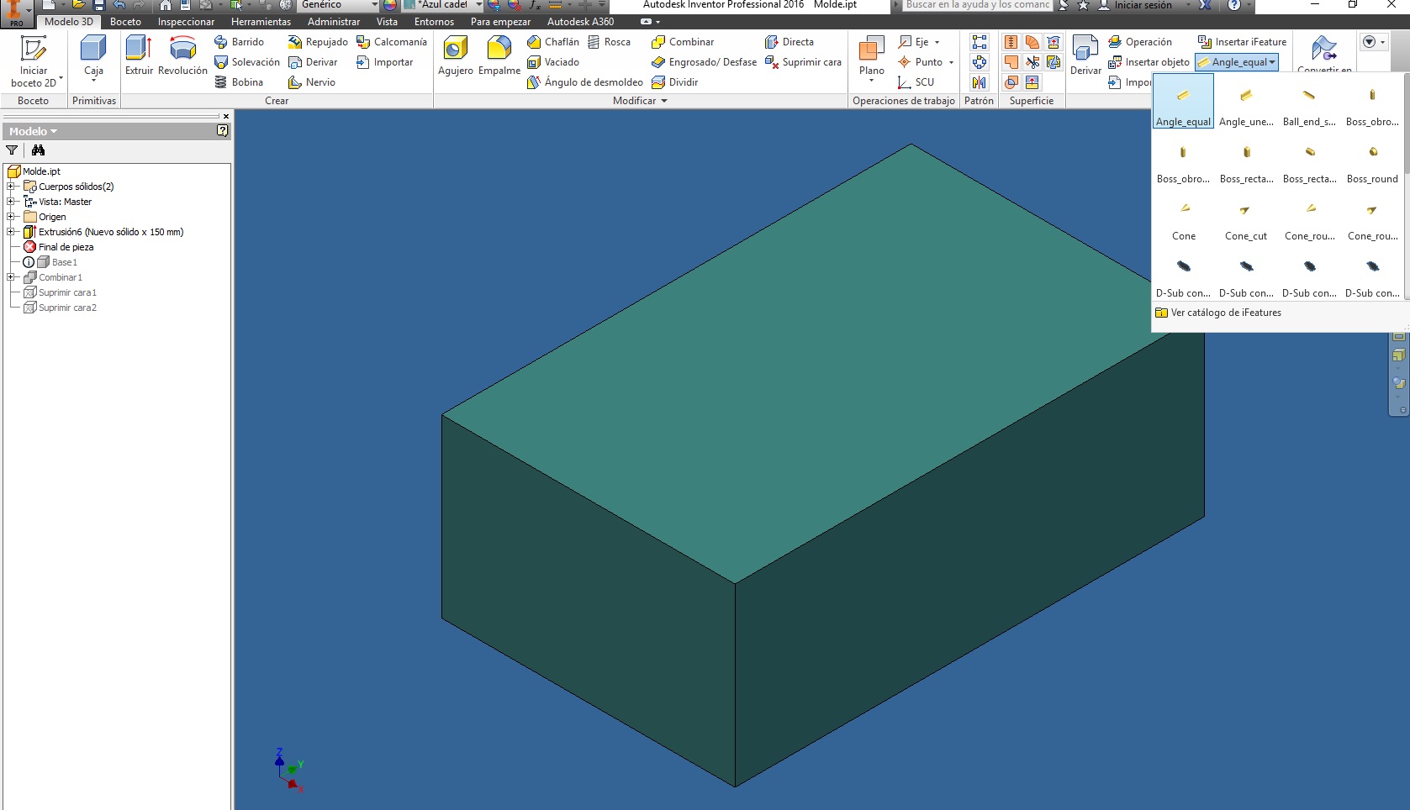Select the Repujado emboss tool
Image resolution: width=1410 pixels, height=810 pixels.
click(x=318, y=42)
